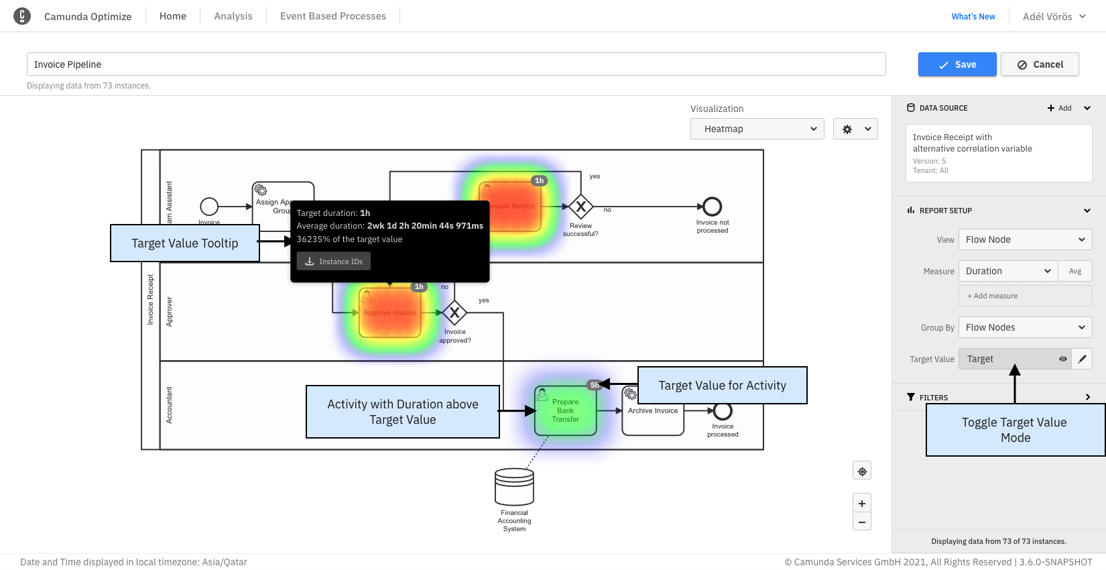Screen dimensions: 1106x570
Task: Click the Financial Accounting System database icon
Action: click(x=514, y=486)
